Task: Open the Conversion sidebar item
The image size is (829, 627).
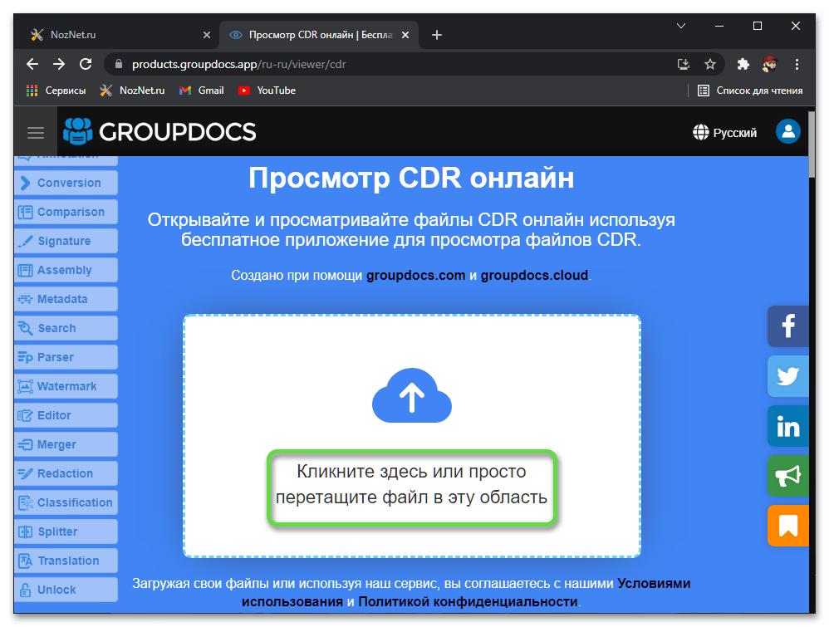Action: (x=66, y=183)
